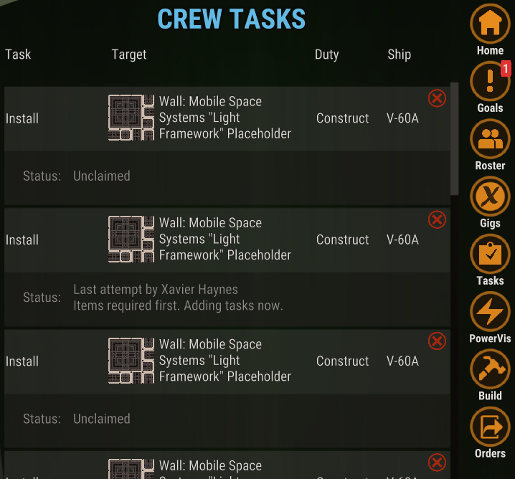The width and height of the screenshot is (515, 479).
Task: Cancel the first Install task
Action: point(437,98)
